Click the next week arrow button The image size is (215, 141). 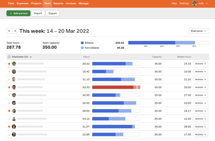15,31
